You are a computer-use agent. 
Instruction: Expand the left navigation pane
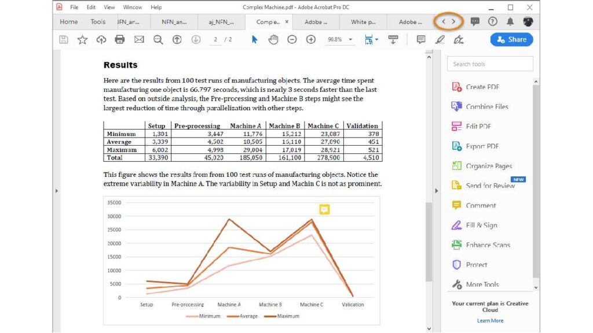coord(57,191)
